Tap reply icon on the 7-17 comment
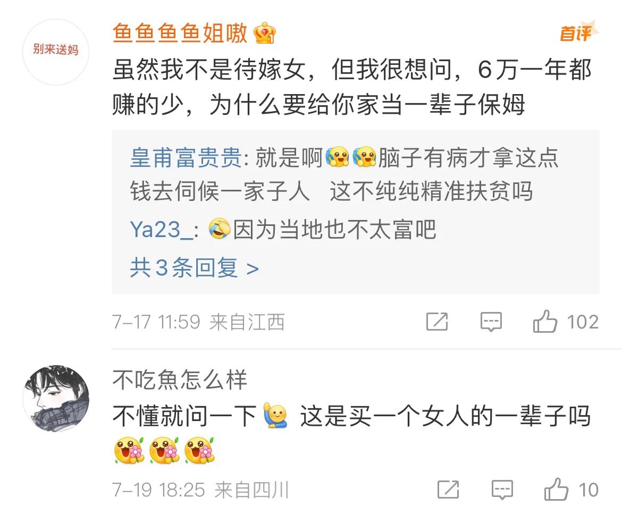Image resolution: width=622 pixels, height=506 pixels. point(491,322)
